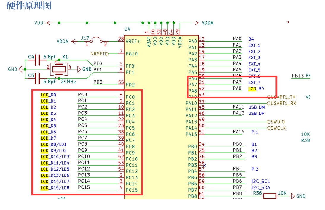Click the VBAT pin label on U4

point(149,42)
